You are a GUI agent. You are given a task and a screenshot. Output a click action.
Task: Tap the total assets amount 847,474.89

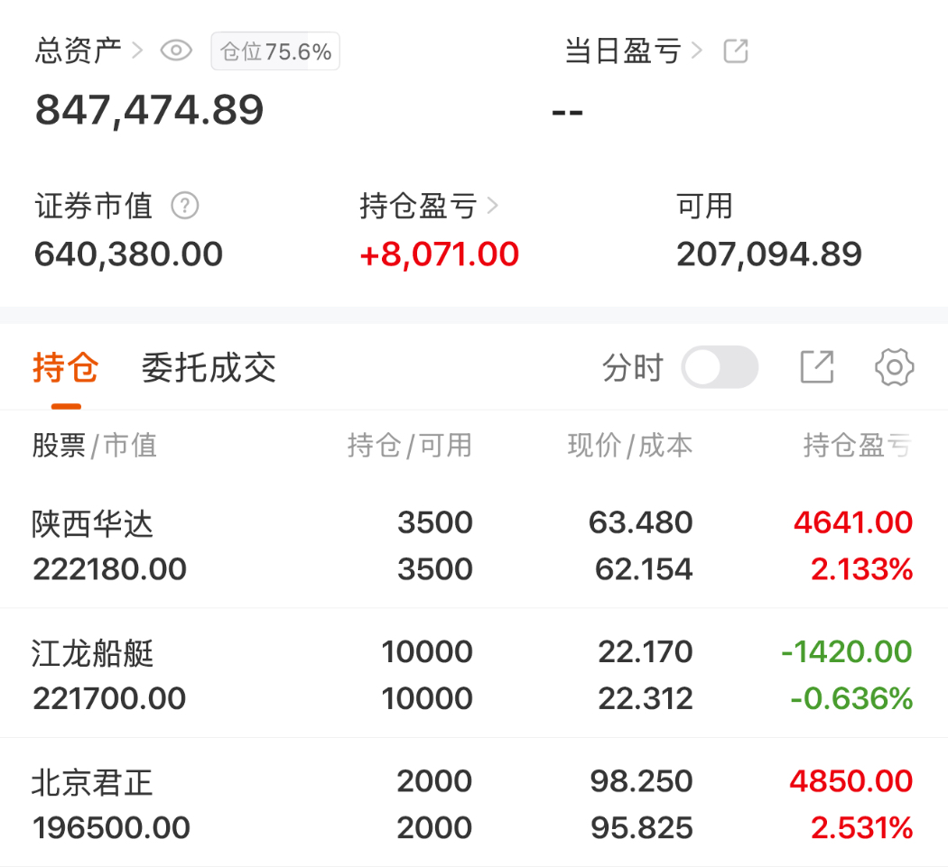(x=149, y=111)
